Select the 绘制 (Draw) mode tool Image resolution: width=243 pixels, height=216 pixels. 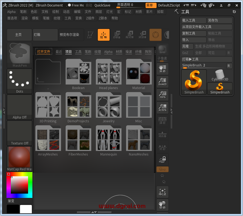104,35
